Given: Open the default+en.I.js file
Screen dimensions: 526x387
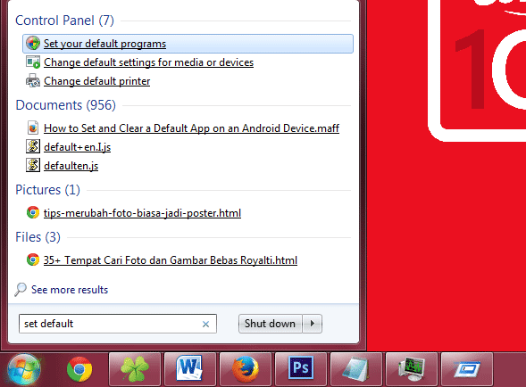Looking at the screenshot, I should point(77,147).
